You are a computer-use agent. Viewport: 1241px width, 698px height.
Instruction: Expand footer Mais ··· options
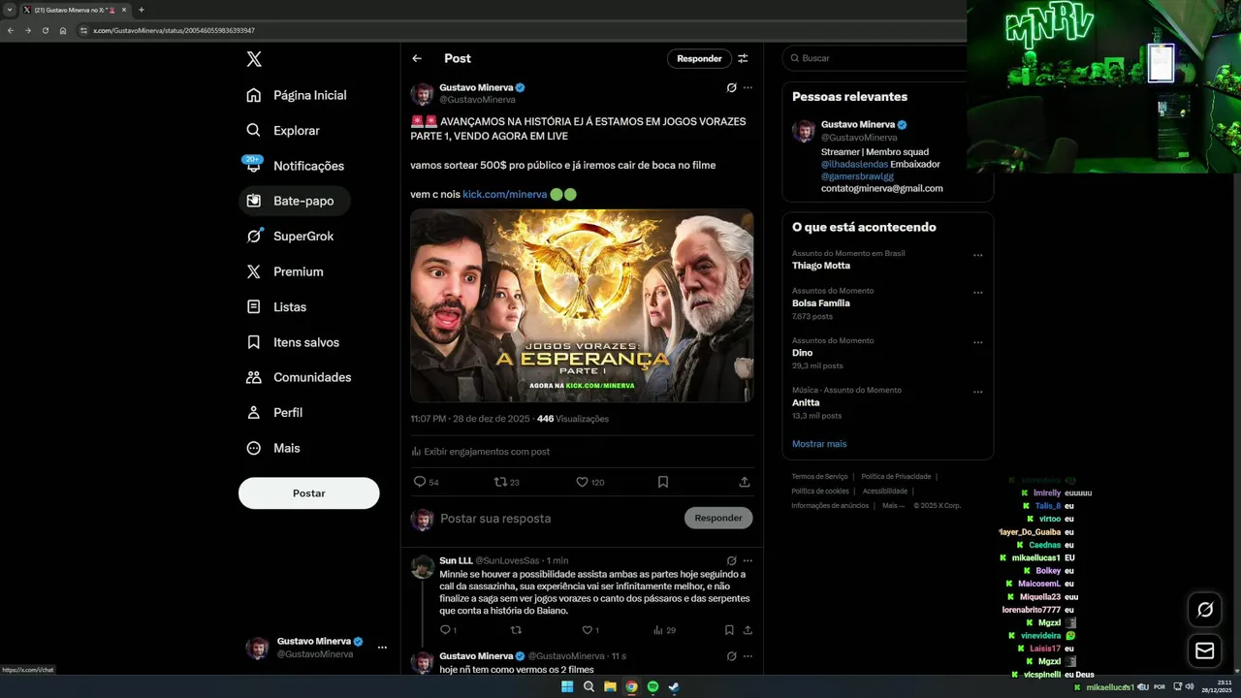coord(893,505)
